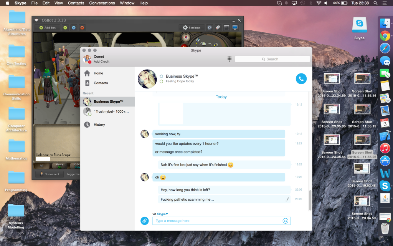Click the Add bot button in OSBot
Viewport: 393px width, 246px height.
click(47, 28)
